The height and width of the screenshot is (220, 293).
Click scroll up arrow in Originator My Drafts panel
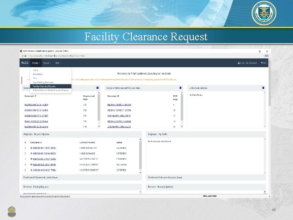click(x=265, y=139)
